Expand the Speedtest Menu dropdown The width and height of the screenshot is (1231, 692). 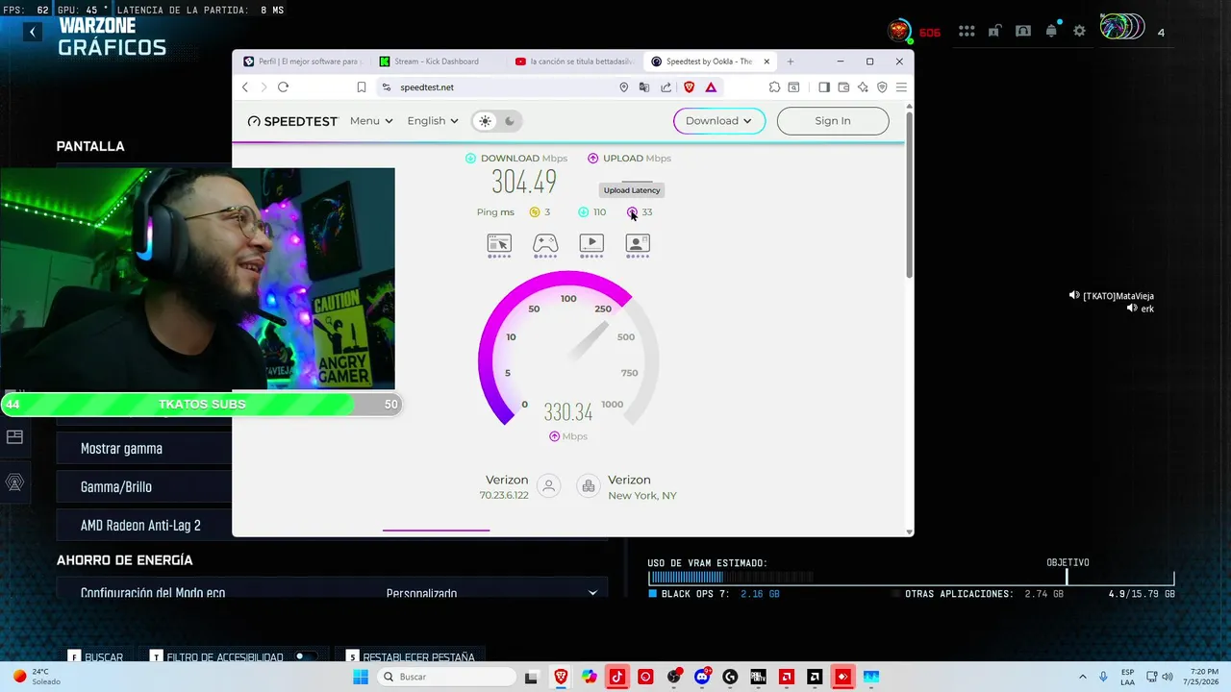tap(371, 121)
